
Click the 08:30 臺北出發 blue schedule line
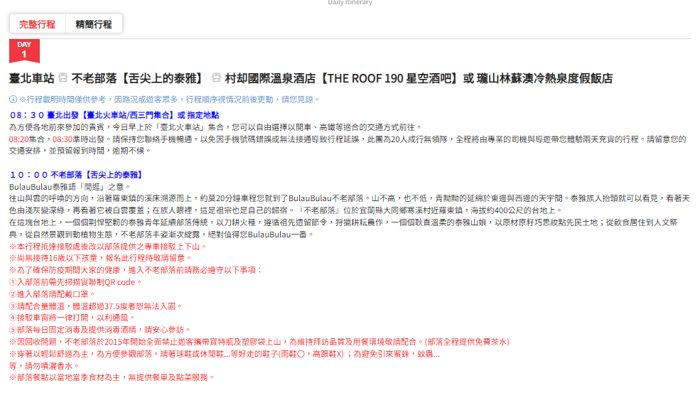114,115
